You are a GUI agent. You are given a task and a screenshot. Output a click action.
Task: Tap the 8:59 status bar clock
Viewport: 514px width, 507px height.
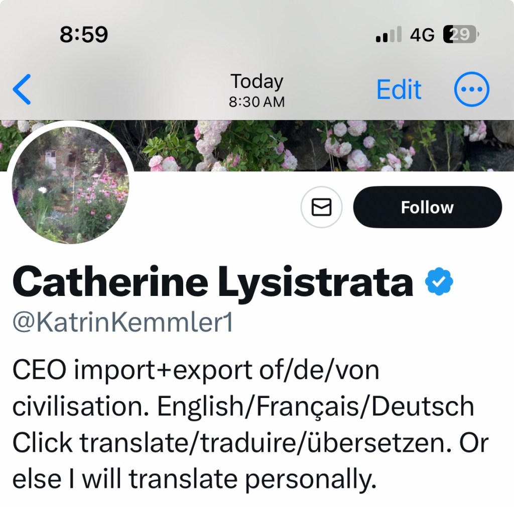(83, 35)
